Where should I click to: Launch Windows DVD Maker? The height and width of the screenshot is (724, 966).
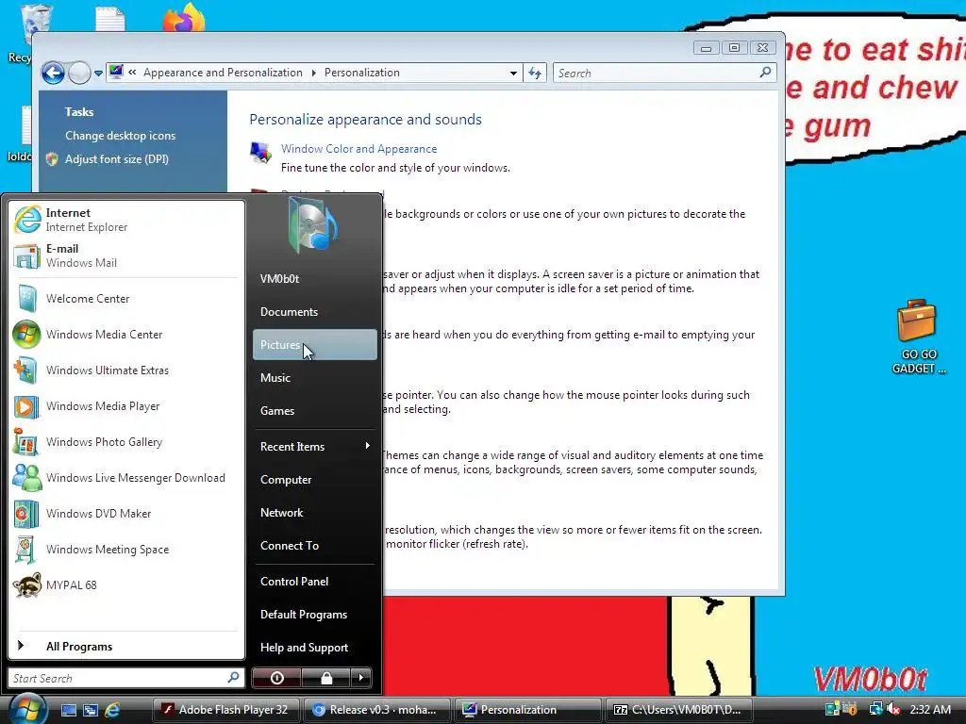[125, 514]
